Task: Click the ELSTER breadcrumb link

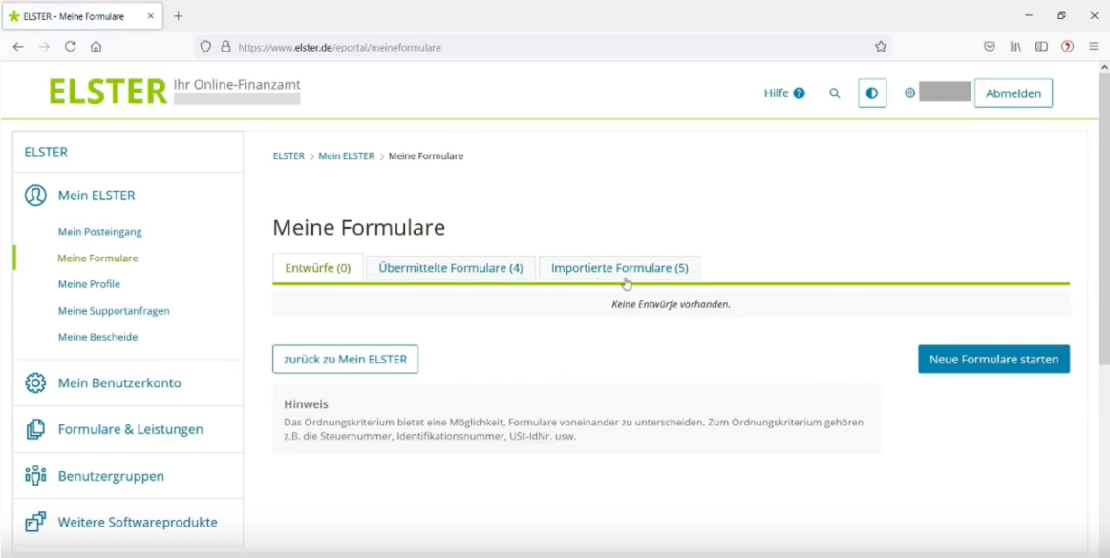Action: tap(288, 156)
